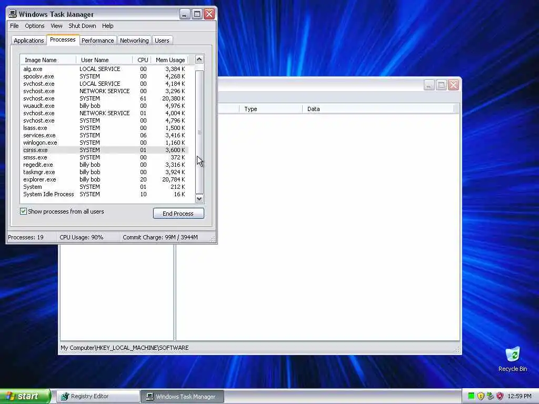Select the csrss.exe process
This screenshot has height=404, width=539.
pos(104,150)
